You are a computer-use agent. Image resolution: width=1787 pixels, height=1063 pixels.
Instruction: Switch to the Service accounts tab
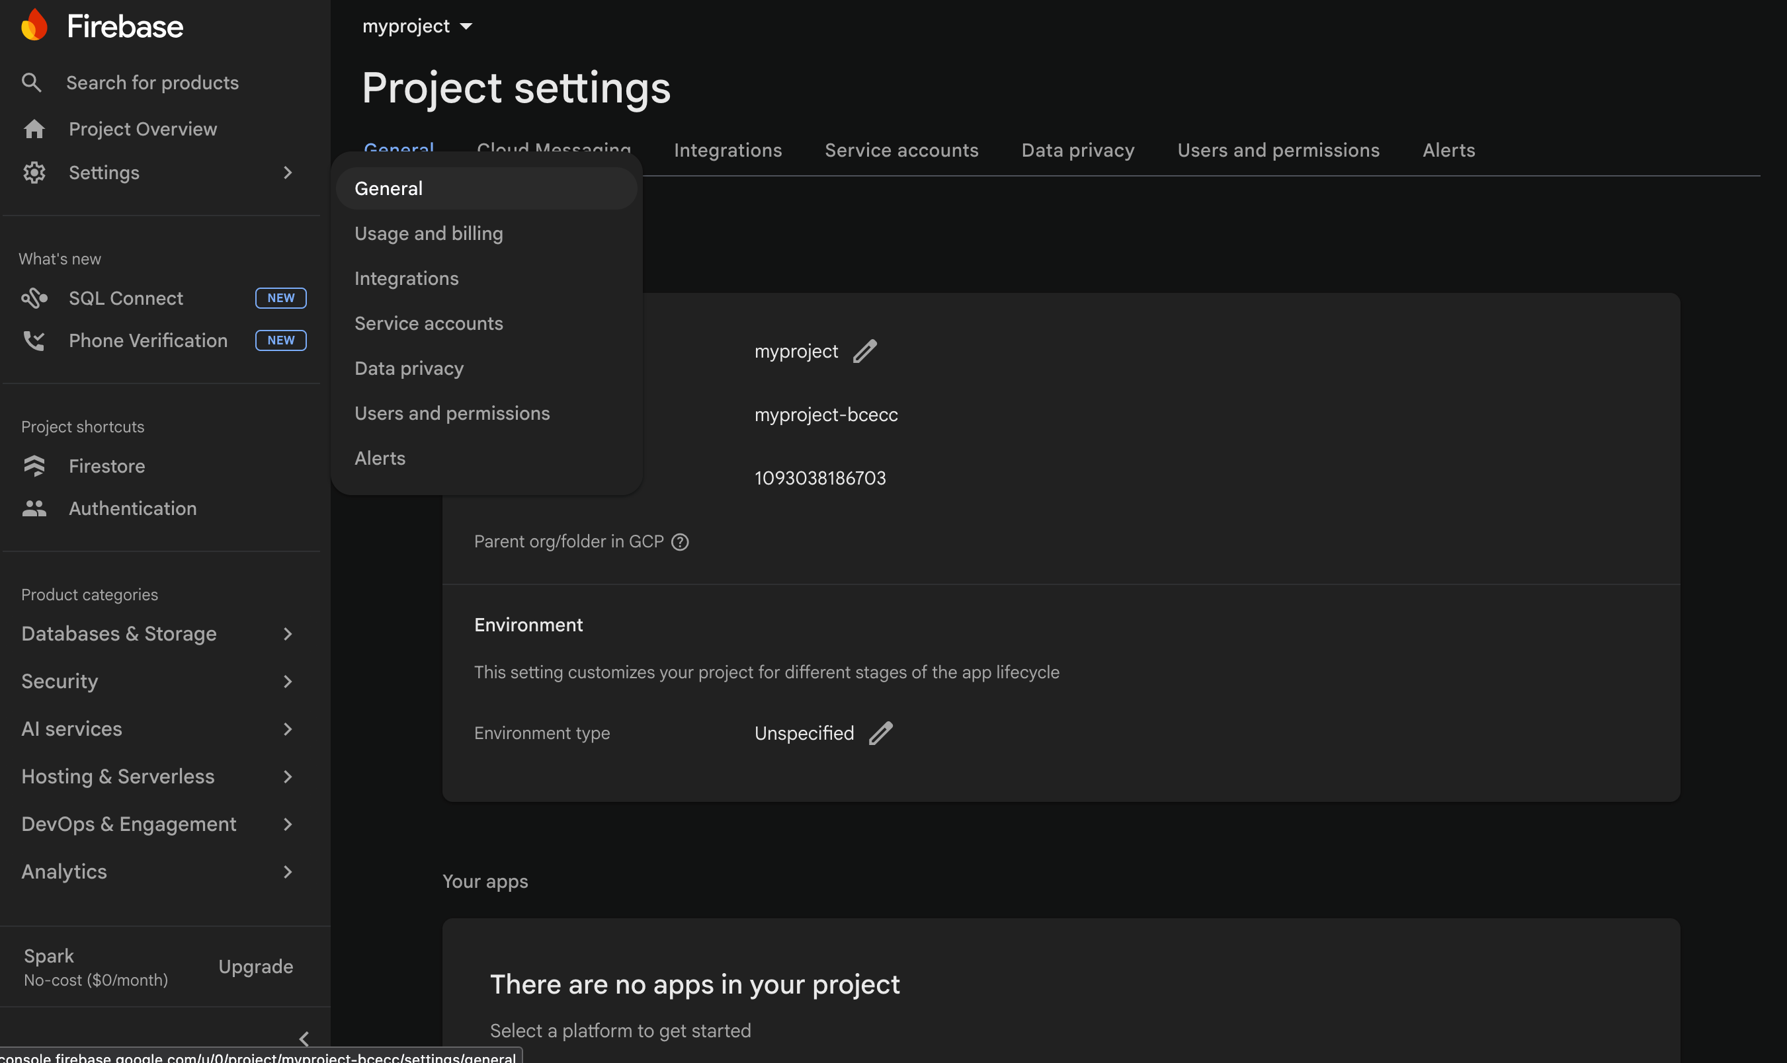(x=901, y=151)
